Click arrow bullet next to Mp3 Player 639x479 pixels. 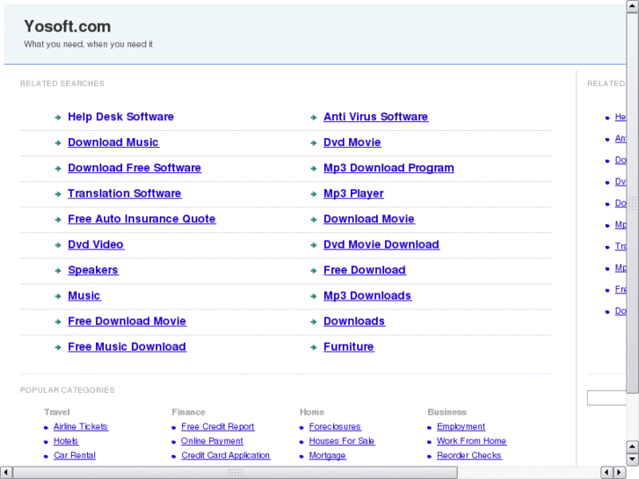click(x=314, y=194)
